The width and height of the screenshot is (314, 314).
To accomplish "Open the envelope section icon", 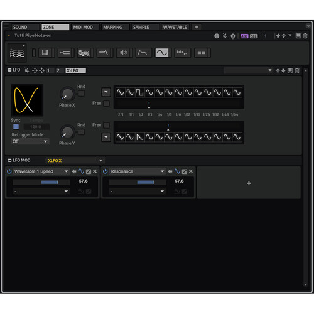I will click(143, 53).
